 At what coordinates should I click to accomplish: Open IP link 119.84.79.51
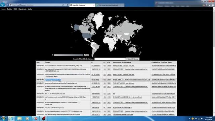coord(95,97)
